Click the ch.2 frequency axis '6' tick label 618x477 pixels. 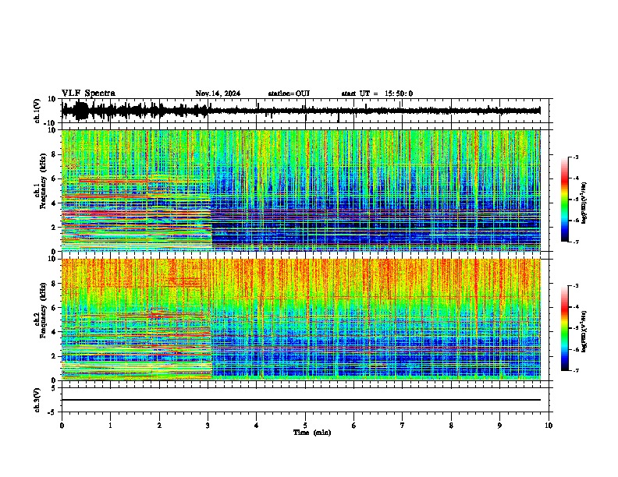pyautogui.click(x=54, y=307)
